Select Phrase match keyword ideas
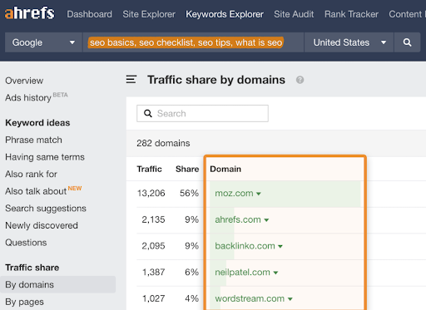426x310 pixels. tap(33, 140)
